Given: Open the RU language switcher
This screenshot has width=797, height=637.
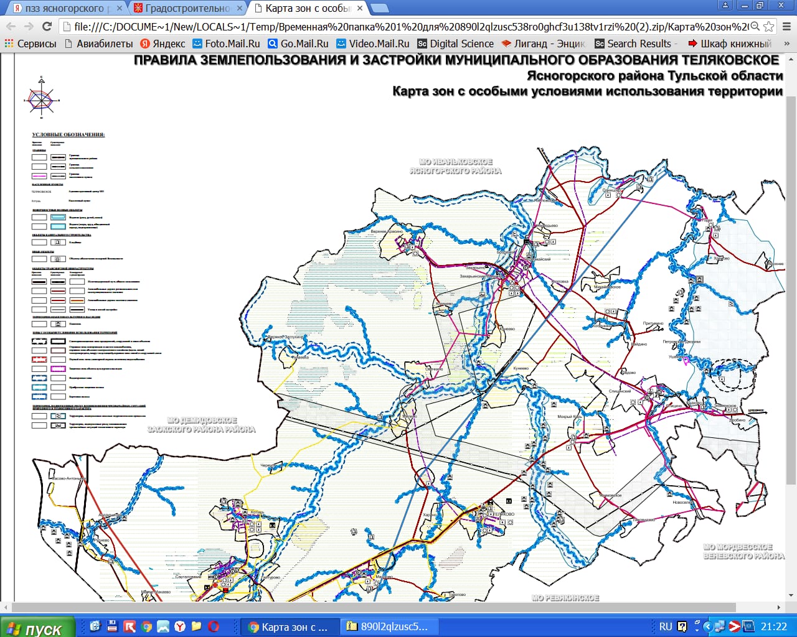Looking at the screenshot, I should [665, 626].
